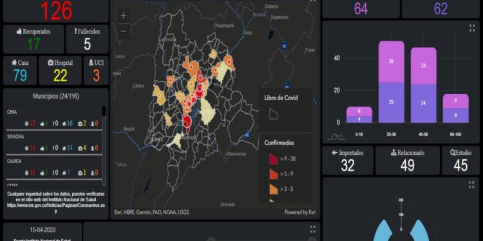The height and width of the screenshot is (241, 483).
Task: Click the date 15-04-2020
Action: tap(43, 229)
